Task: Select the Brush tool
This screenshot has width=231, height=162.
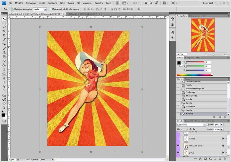Action: pyautogui.click(x=4, y=48)
